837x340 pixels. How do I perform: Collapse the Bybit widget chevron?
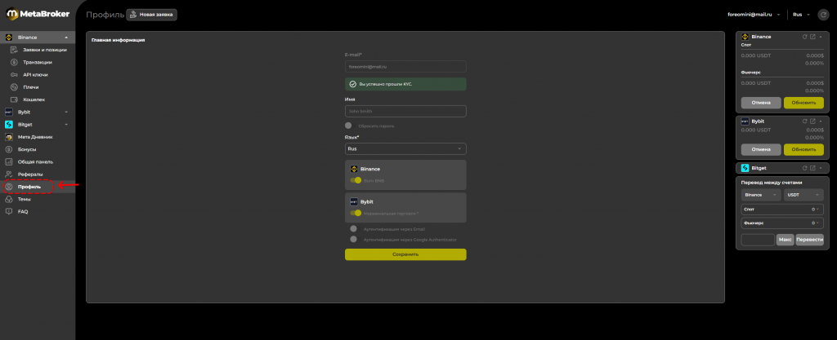(x=821, y=121)
